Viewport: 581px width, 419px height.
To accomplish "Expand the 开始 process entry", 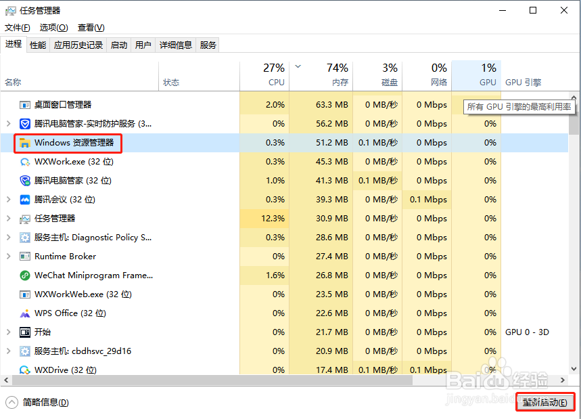I will click(x=8, y=332).
